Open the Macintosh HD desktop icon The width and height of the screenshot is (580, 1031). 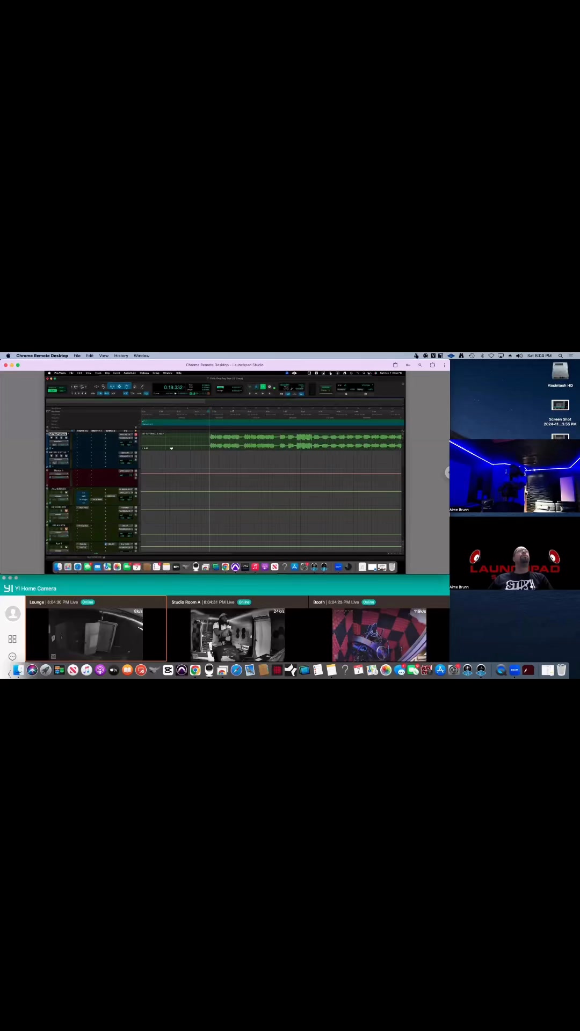click(x=560, y=375)
